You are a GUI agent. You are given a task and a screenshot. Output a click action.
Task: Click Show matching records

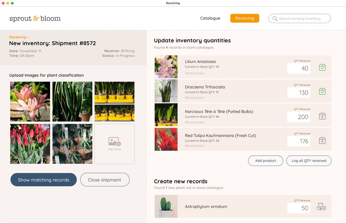[x=43, y=180]
